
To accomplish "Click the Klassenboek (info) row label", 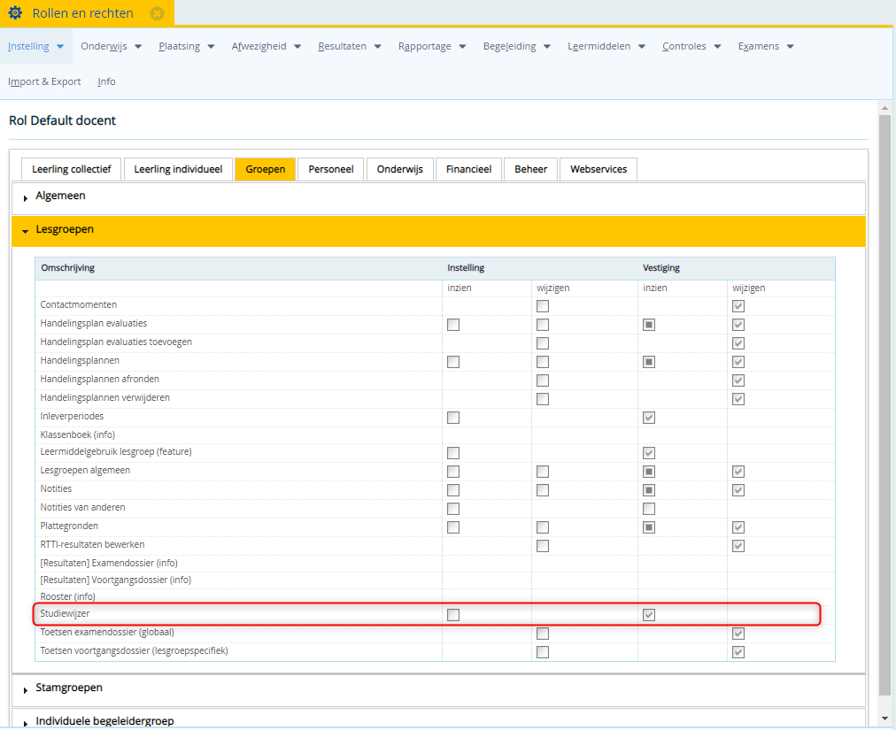I will click(78, 434).
